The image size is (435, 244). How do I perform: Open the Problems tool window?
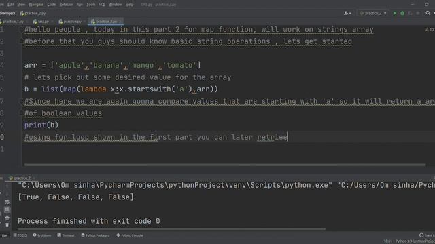pos(42,235)
